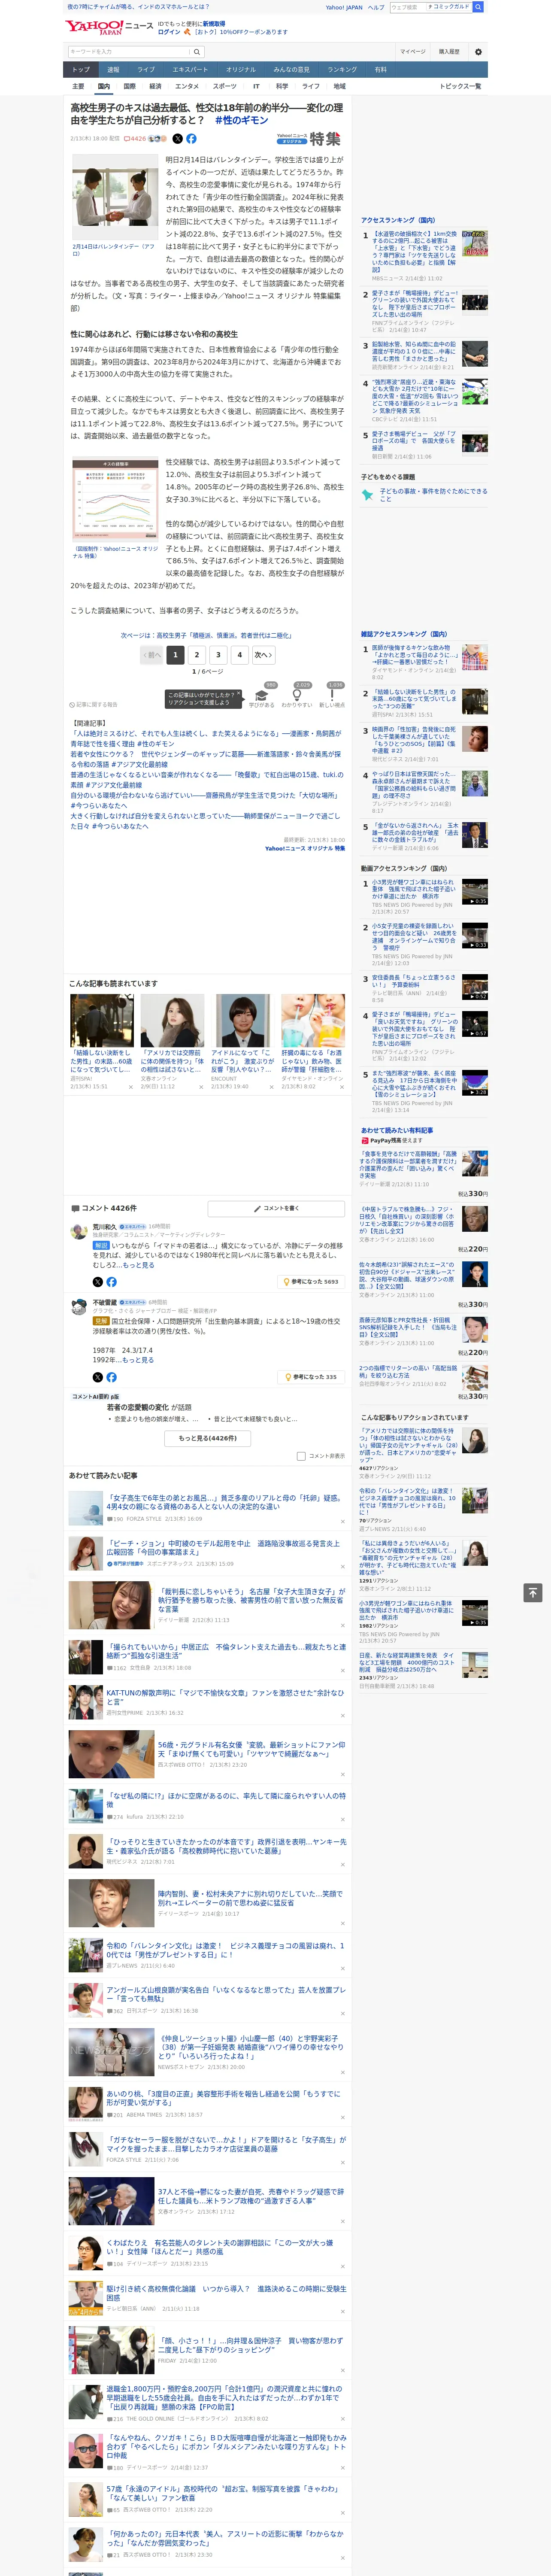Select the エキスパート navigation tab
This screenshot has height=2576, width=551.
pos(190,70)
